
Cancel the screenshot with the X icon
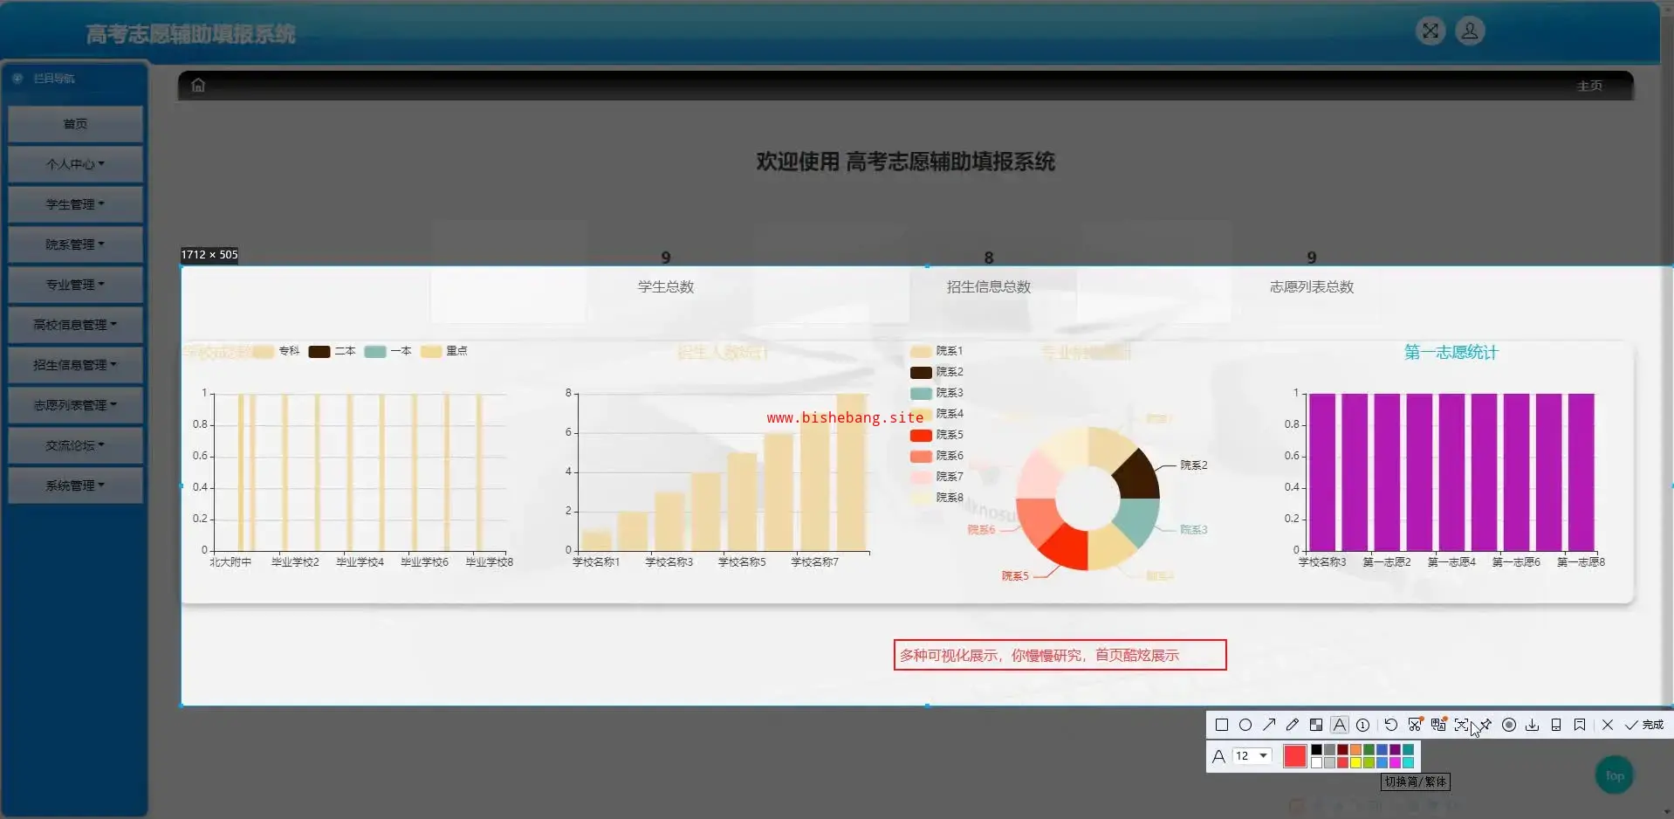1608,725
